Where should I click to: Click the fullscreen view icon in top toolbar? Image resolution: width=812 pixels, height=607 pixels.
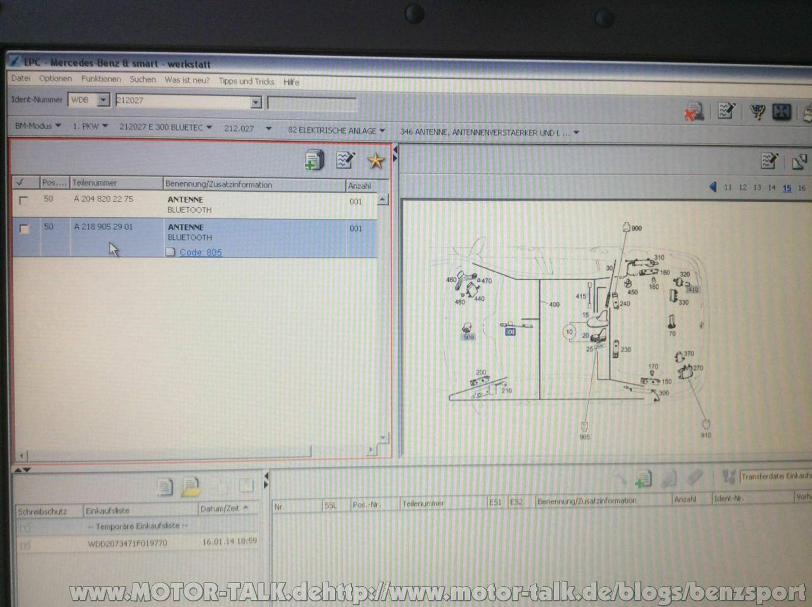(x=782, y=112)
